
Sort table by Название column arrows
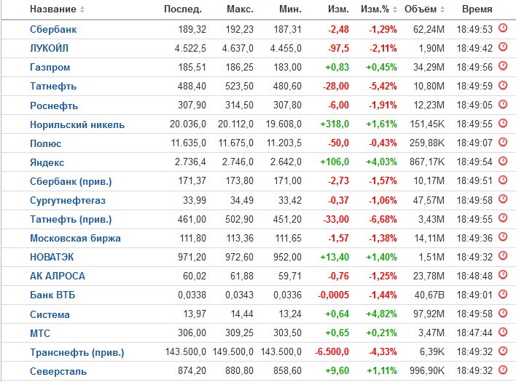(x=82, y=9)
